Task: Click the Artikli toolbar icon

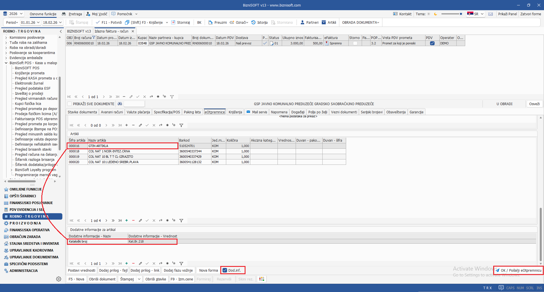Action: (x=324, y=22)
